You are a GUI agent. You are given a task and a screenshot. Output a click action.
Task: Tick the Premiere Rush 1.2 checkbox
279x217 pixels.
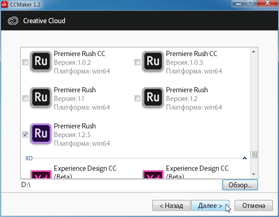[138, 98]
